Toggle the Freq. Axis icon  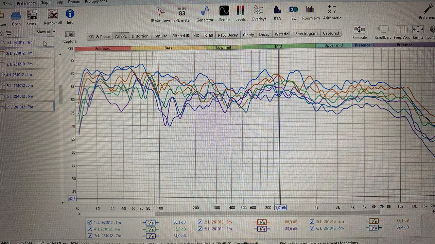(x=402, y=30)
